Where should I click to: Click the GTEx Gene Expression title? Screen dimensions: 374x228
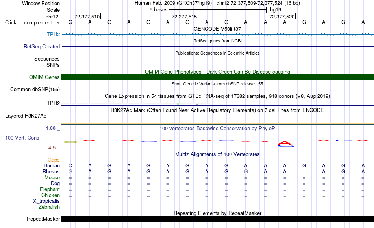(217, 96)
